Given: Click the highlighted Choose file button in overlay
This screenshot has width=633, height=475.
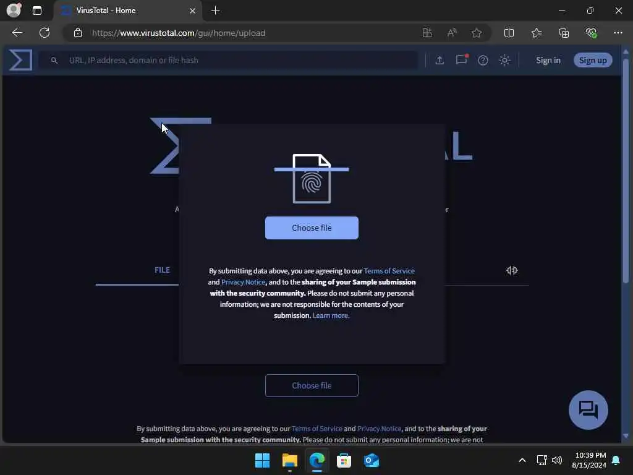Looking at the screenshot, I should 312,228.
